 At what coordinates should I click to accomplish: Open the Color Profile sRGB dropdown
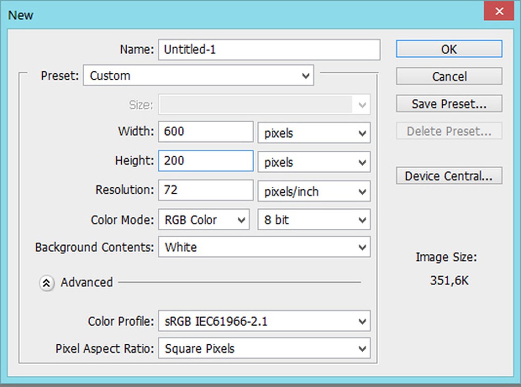(x=264, y=321)
